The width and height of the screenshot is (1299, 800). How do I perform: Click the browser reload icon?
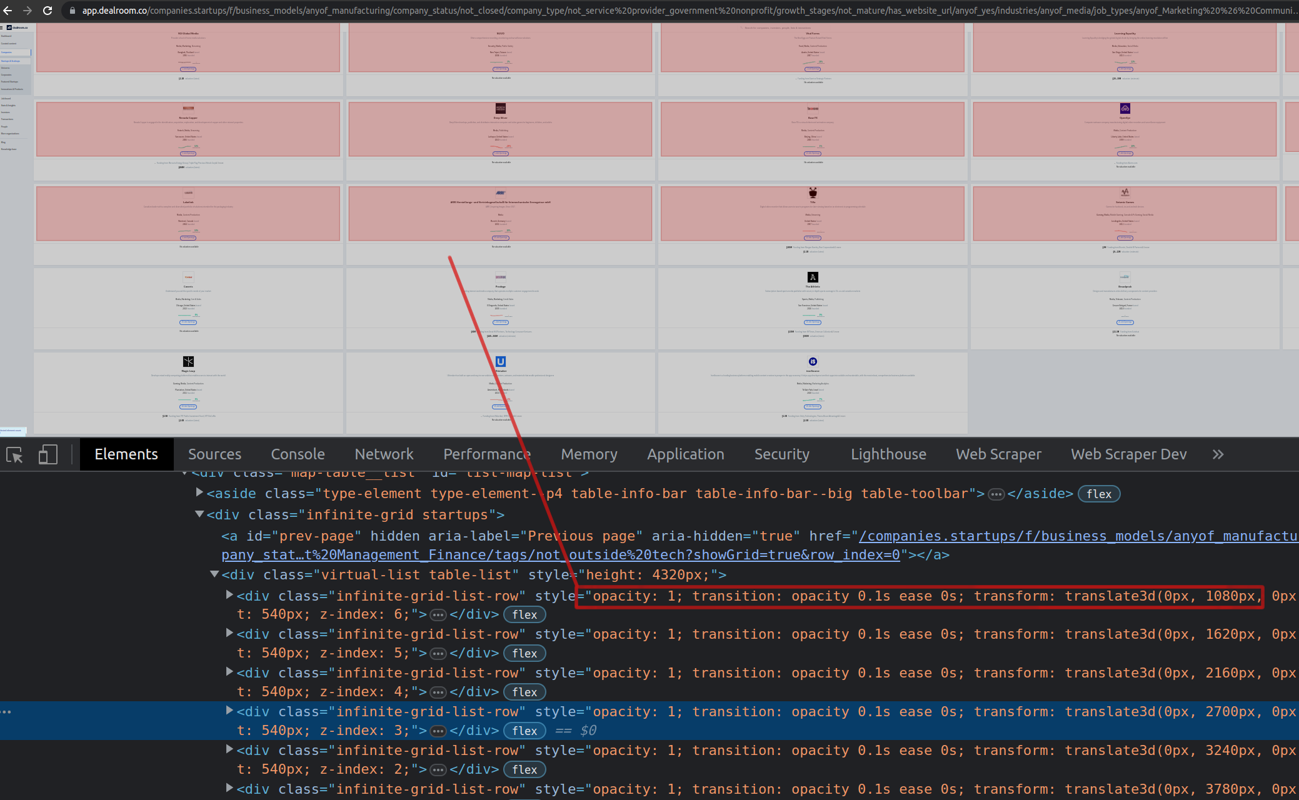pos(48,11)
